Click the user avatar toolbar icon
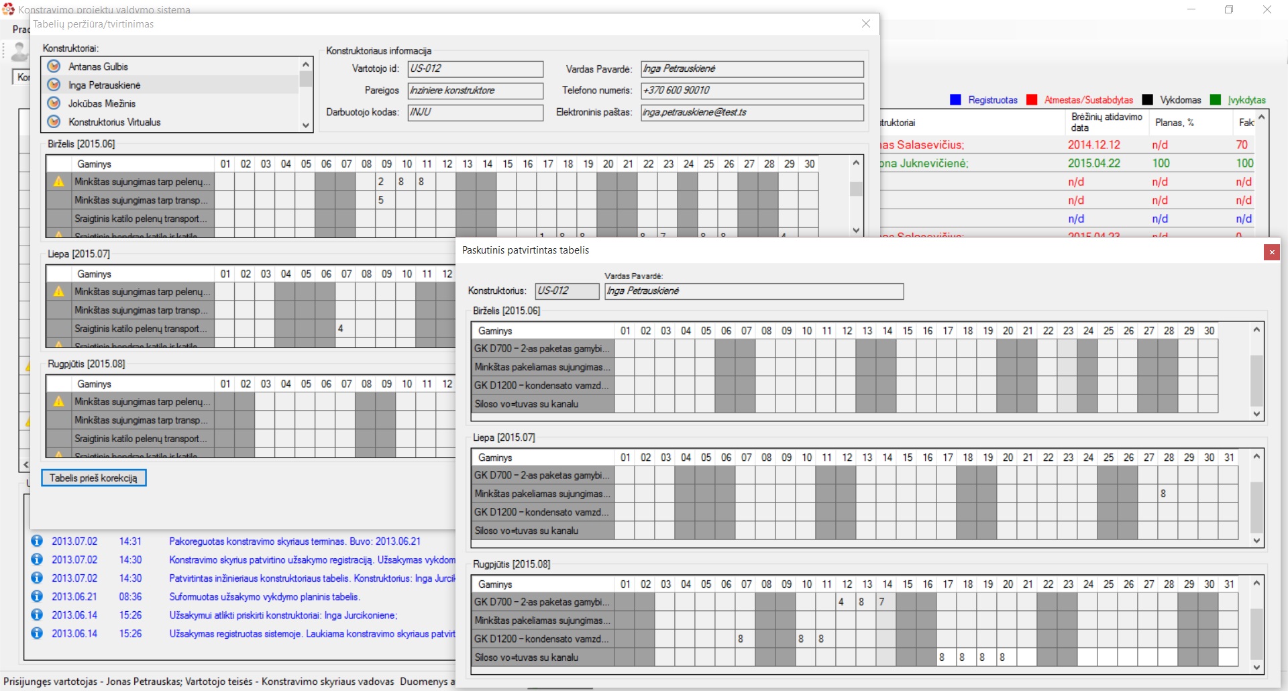Screen dimensions: 1288x691 (x=19, y=51)
